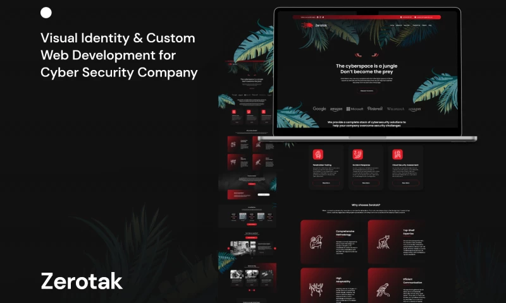The image size is (506, 303).
Task: Click the 'Comprehensive Methodology' card title
Action: [345, 233]
